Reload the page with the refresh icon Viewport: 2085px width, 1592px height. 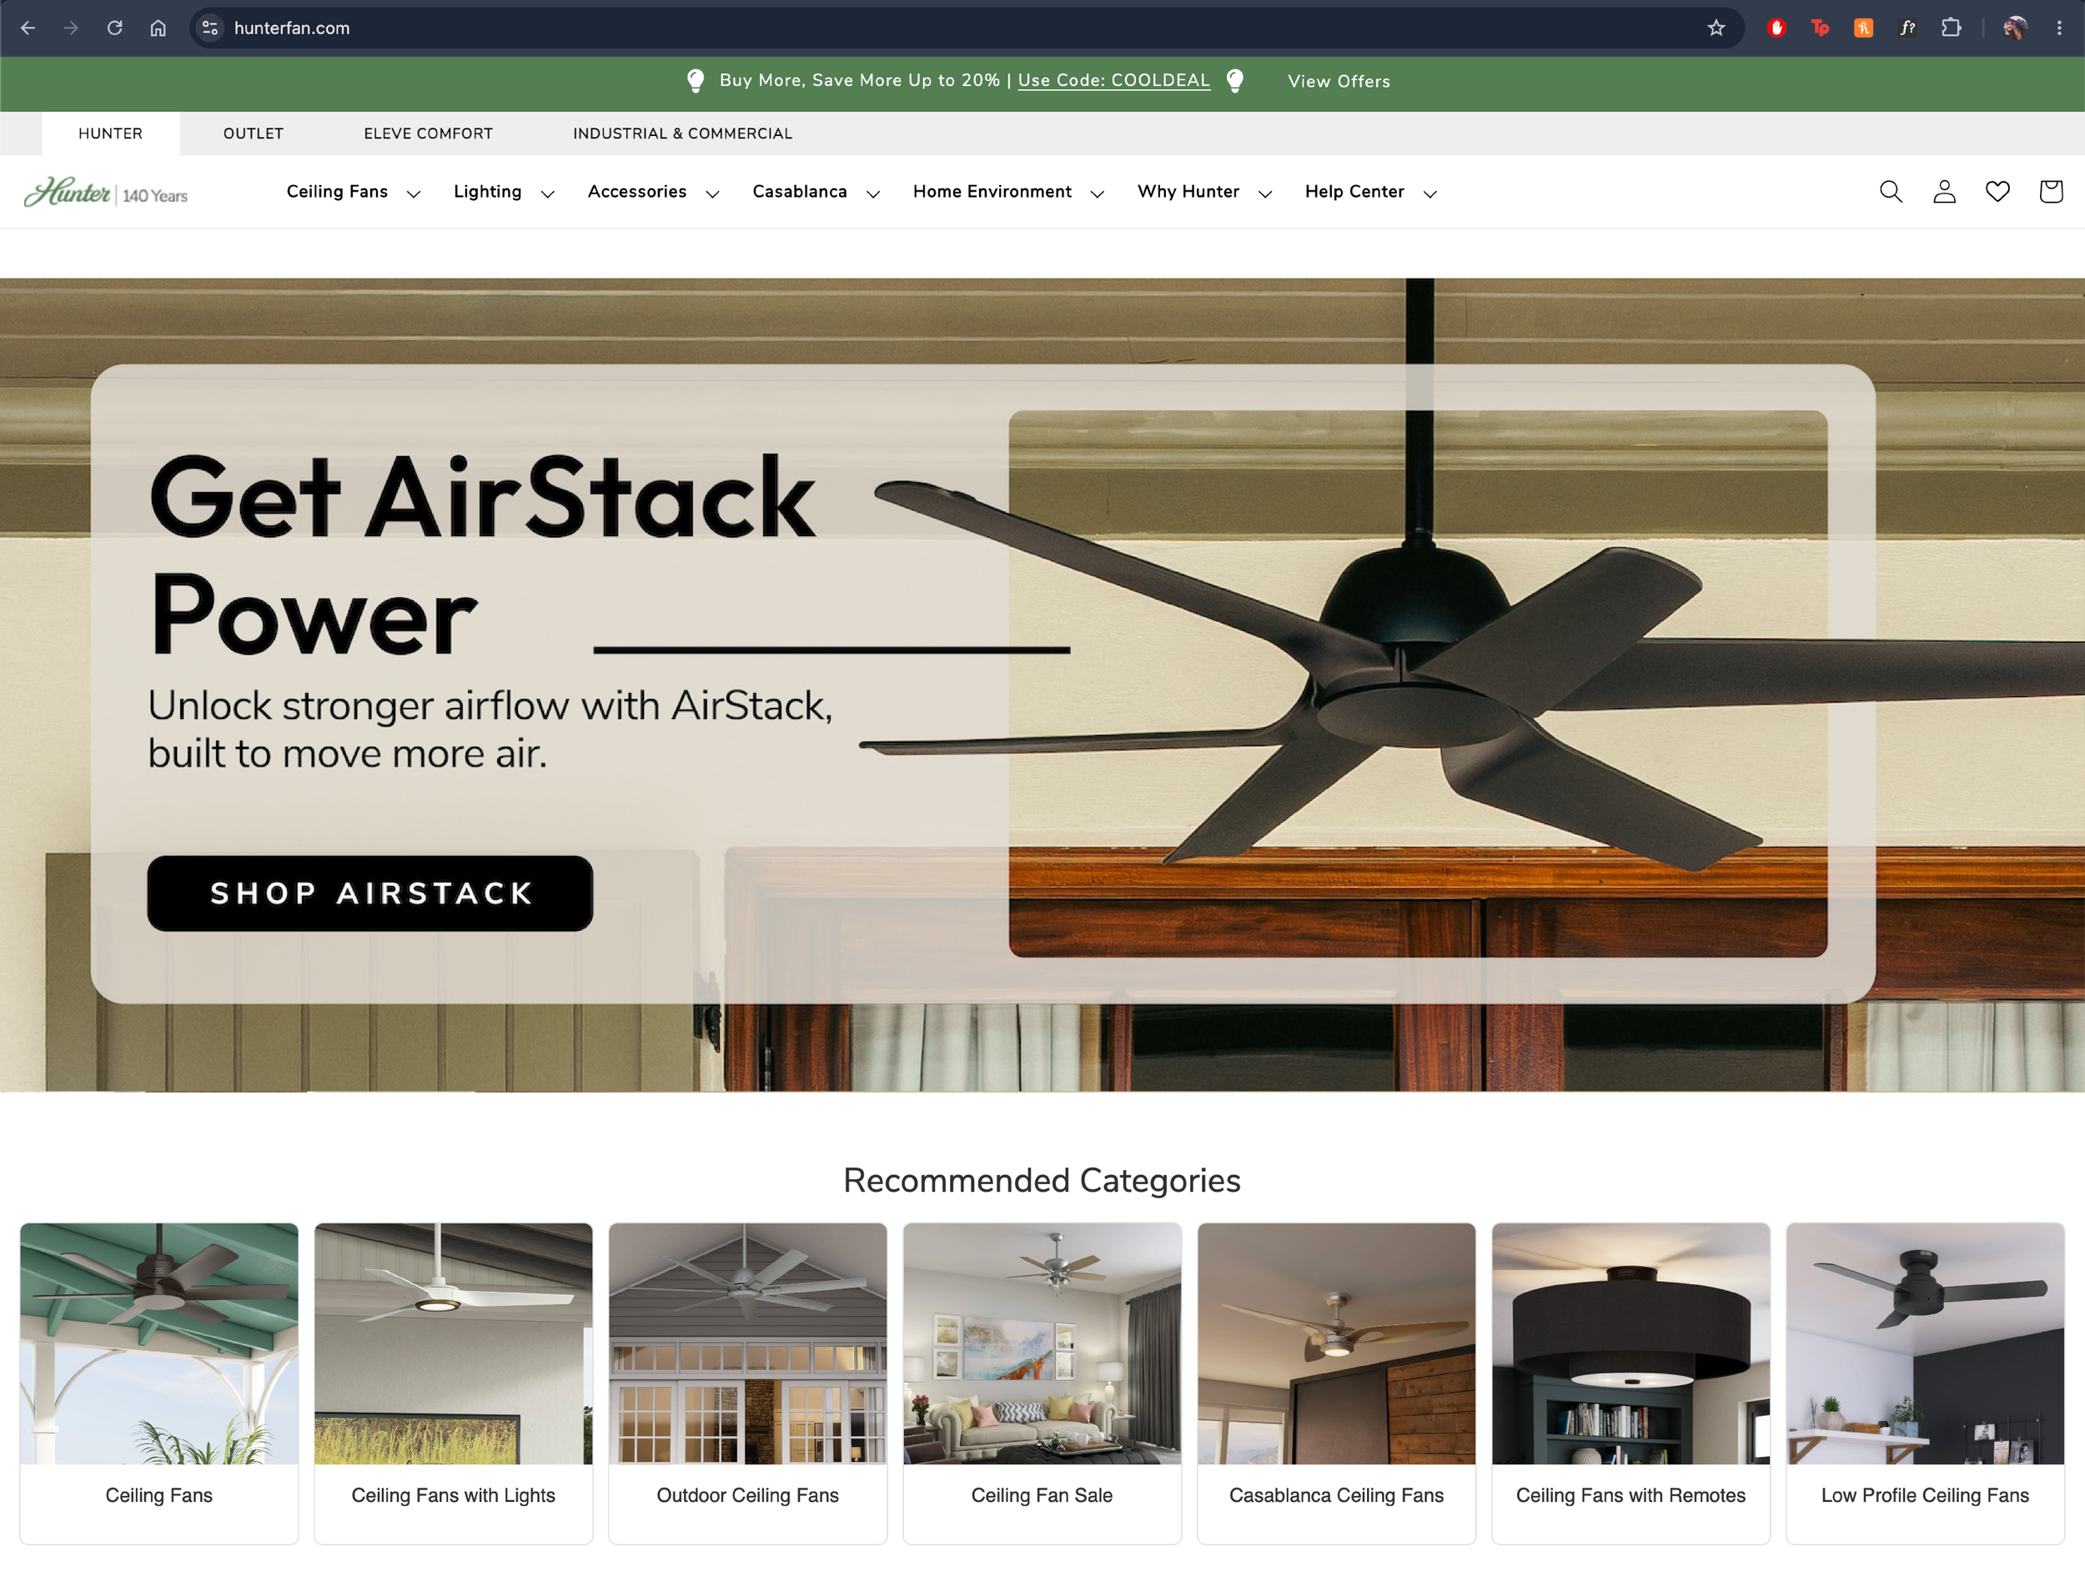(115, 28)
